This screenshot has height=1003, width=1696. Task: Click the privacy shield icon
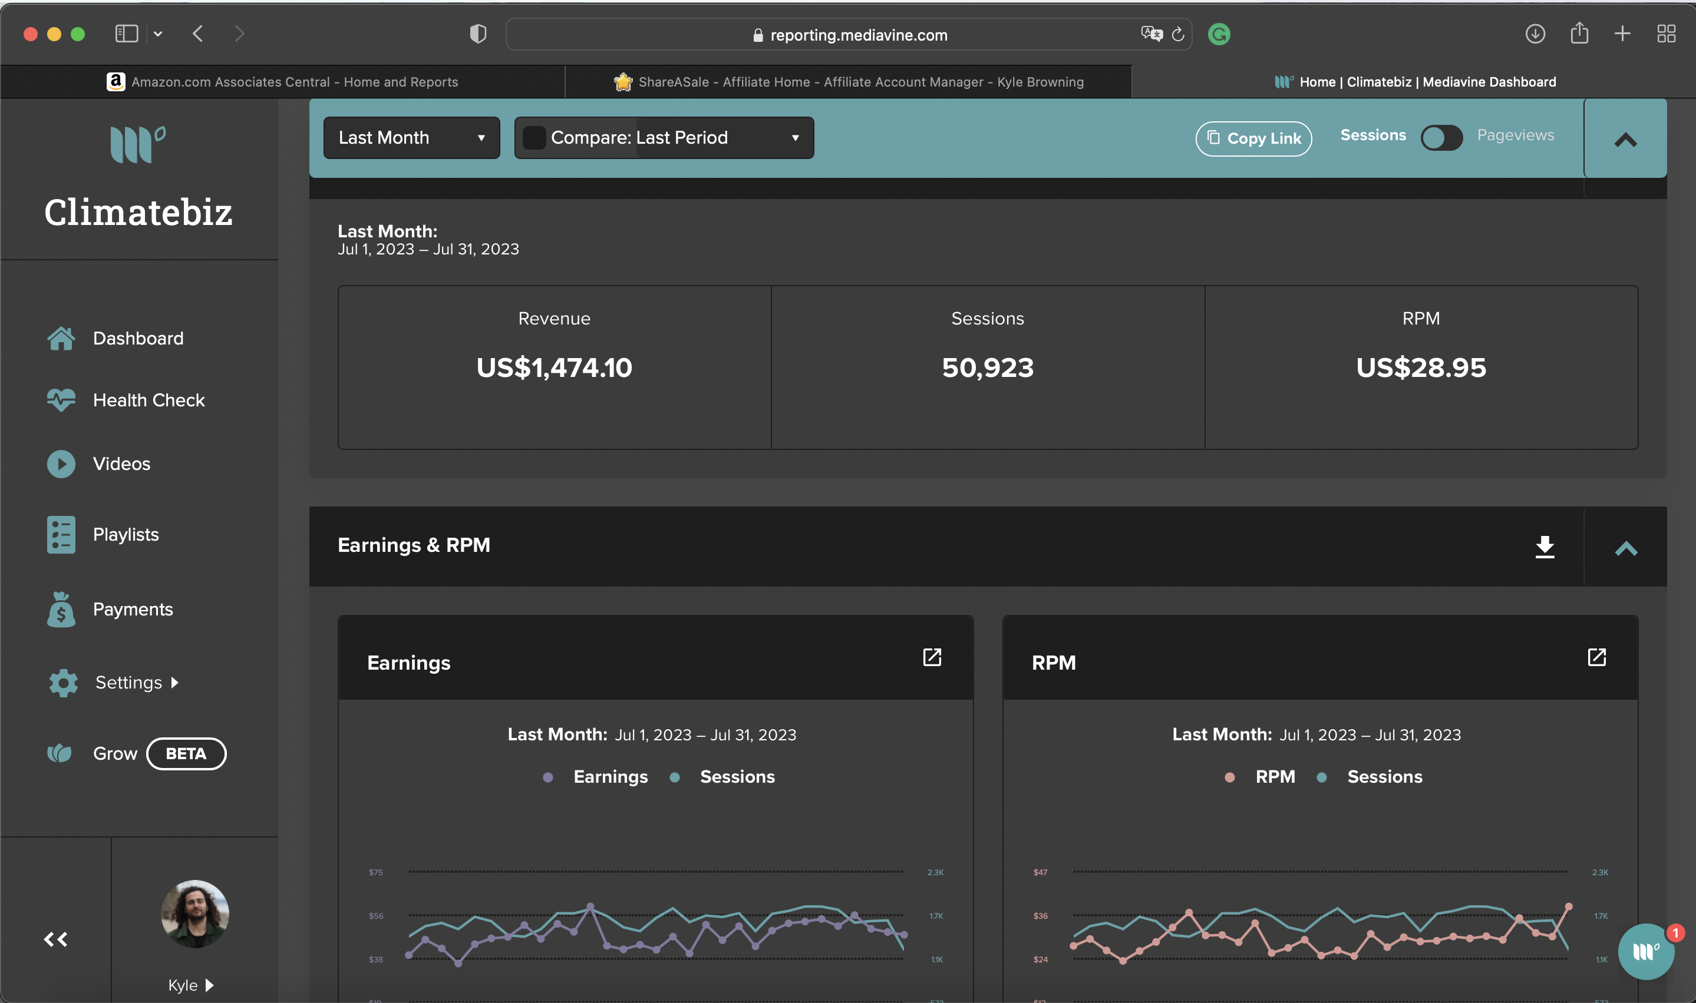(478, 34)
